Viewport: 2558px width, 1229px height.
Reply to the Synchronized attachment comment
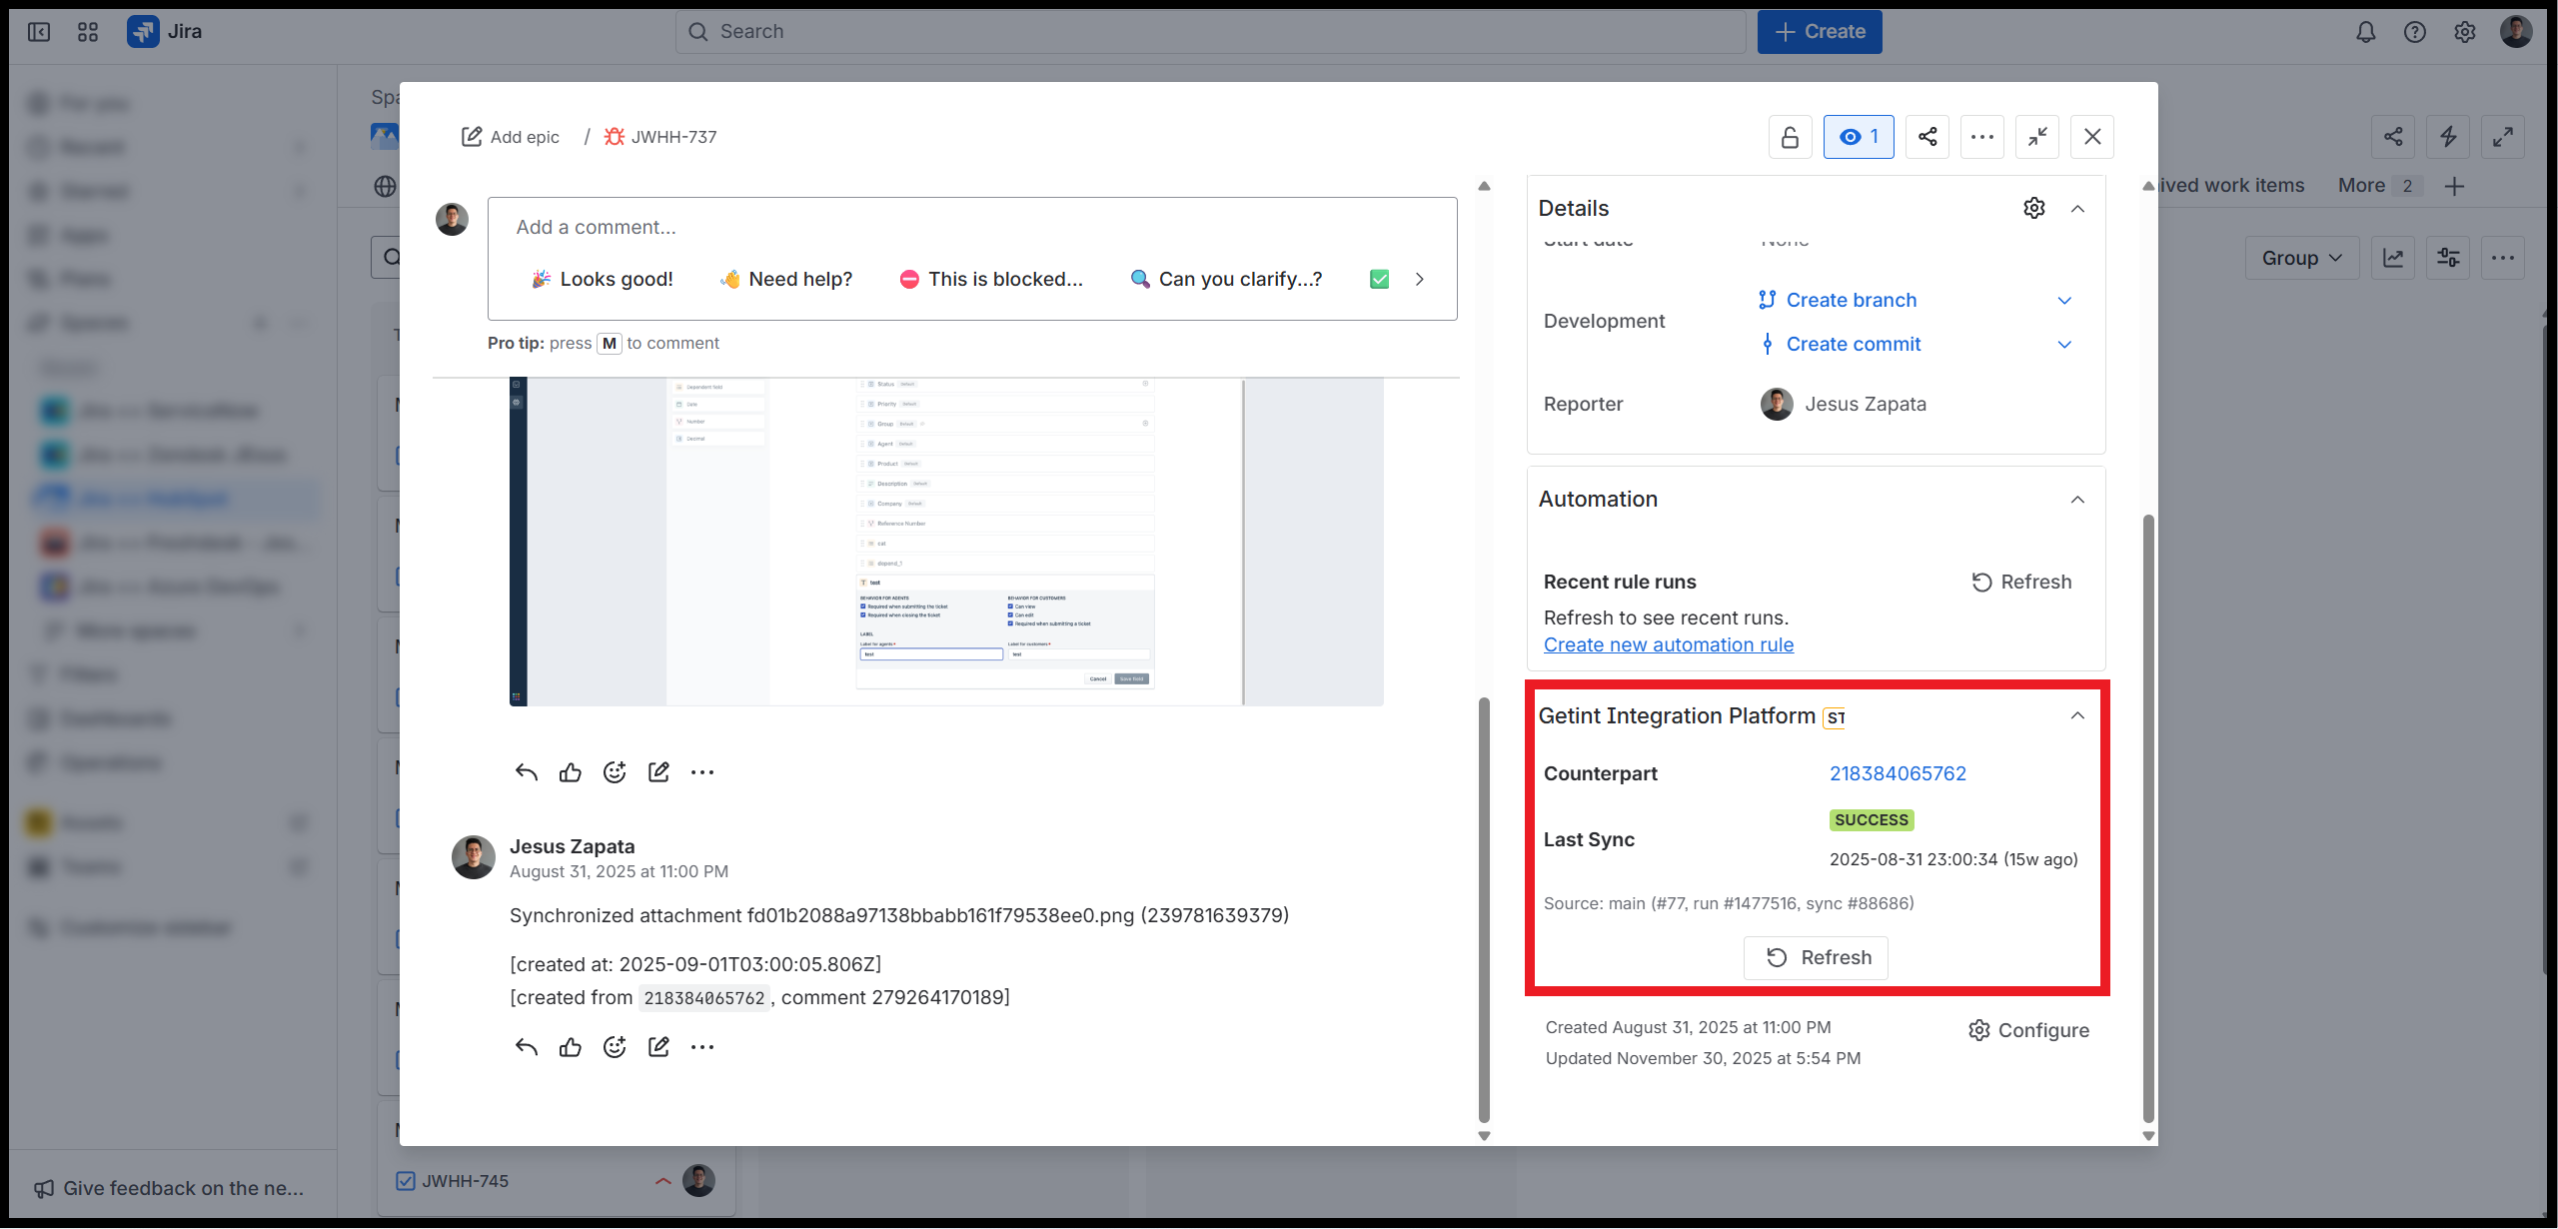click(x=527, y=1047)
